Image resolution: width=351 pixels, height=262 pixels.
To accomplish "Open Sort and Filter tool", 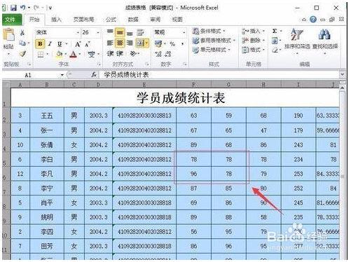I will pos(297,40).
